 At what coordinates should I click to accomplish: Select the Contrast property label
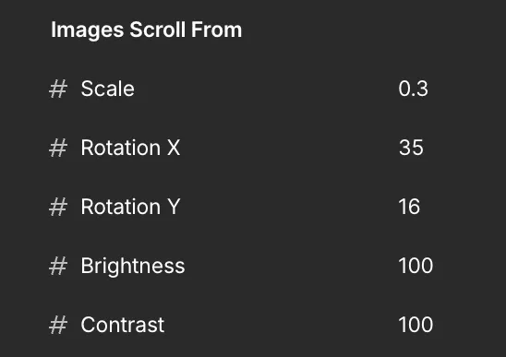point(122,325)
